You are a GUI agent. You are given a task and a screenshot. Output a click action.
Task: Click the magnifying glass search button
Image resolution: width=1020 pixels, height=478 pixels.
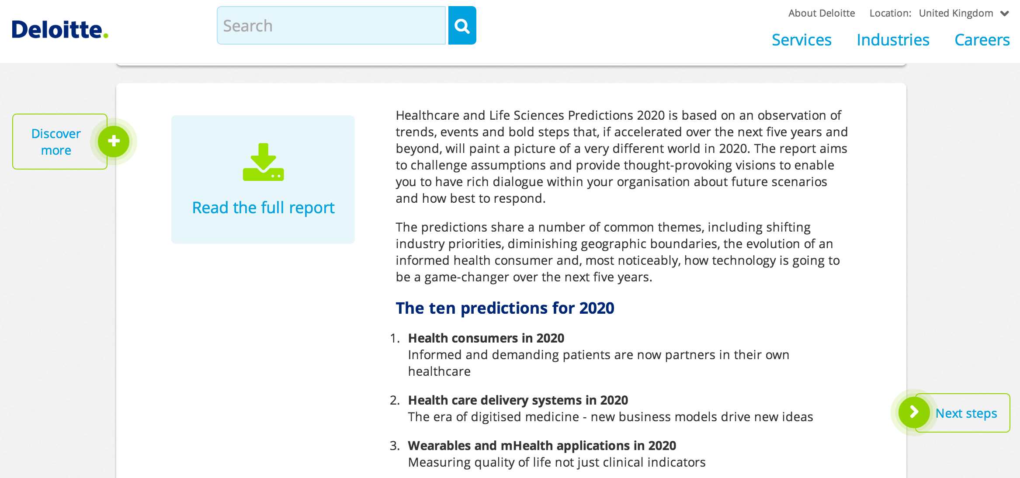tap(462, 25)
